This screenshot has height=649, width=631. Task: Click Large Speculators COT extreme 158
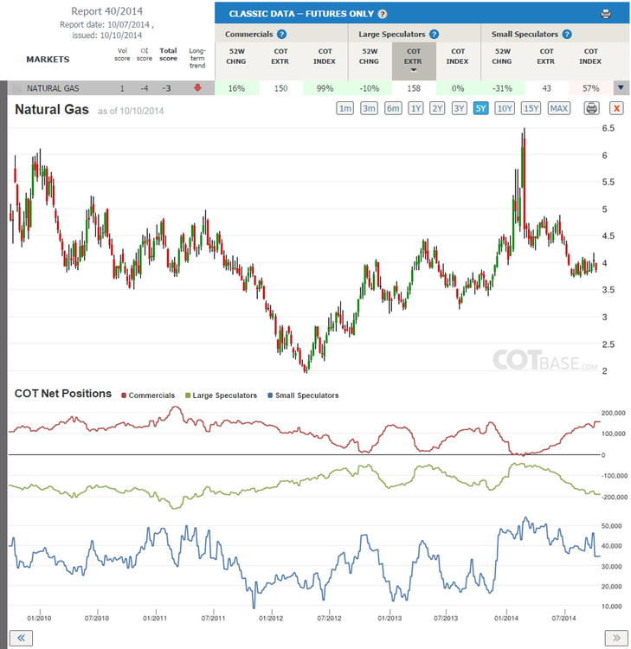(414, 88)
